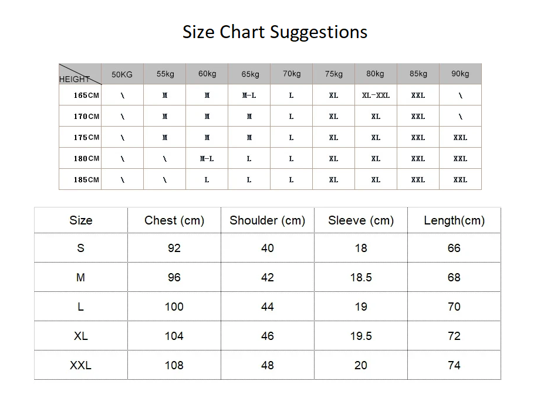Click the Length(cm) column header
This screenshot has width=544, height=405.
tap(454, 220)
